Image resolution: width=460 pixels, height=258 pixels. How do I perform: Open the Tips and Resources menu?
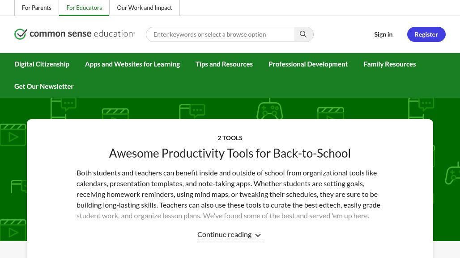coord(224,64)
